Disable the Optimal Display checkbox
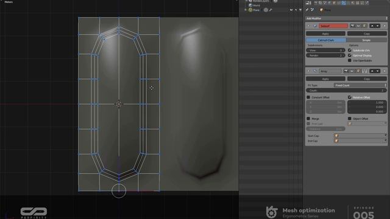Image resolution: width=390 pixels, height=219 pixels. 350,55
